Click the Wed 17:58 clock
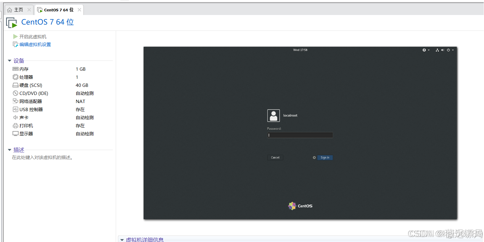The image size is (484, 242). [x=300, y=50]
